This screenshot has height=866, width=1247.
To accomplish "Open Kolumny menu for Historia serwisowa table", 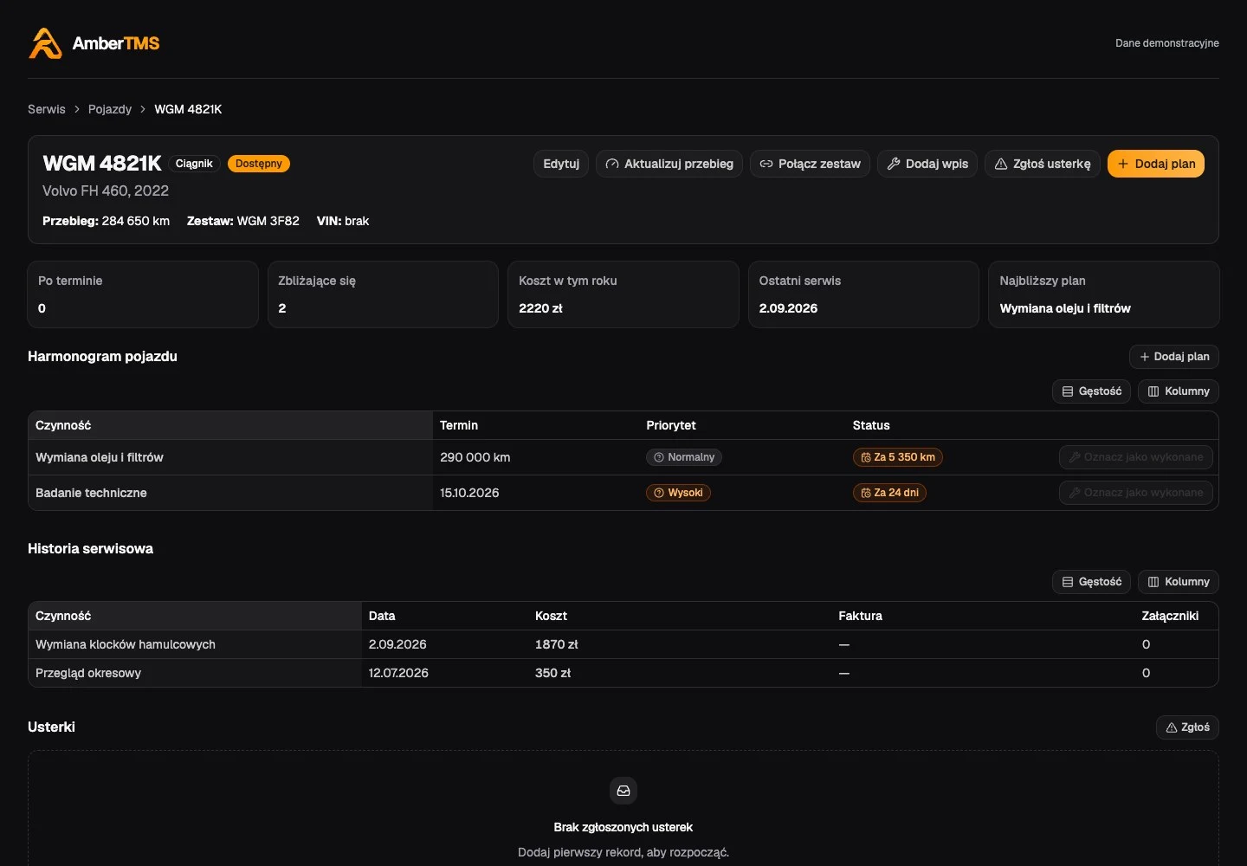I will 1179,582.
